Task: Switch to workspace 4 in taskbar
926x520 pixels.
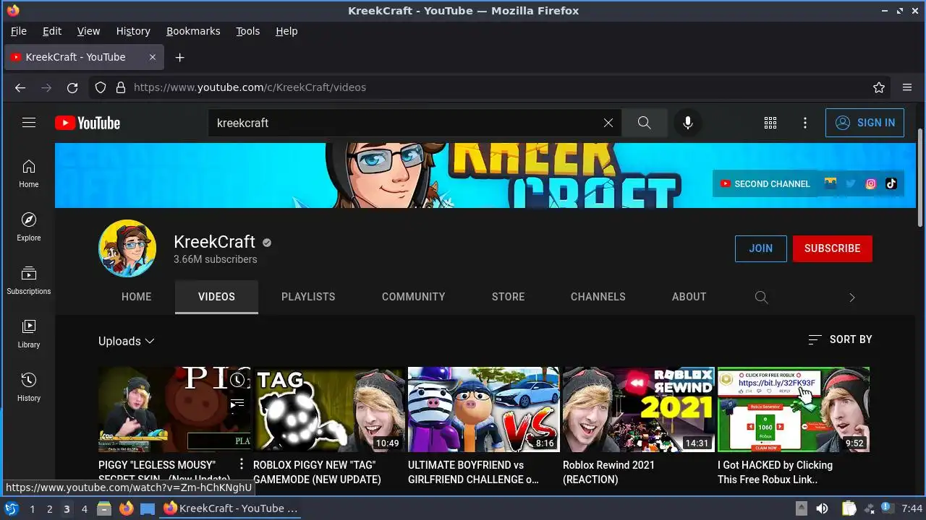Action: pos(84,508)
